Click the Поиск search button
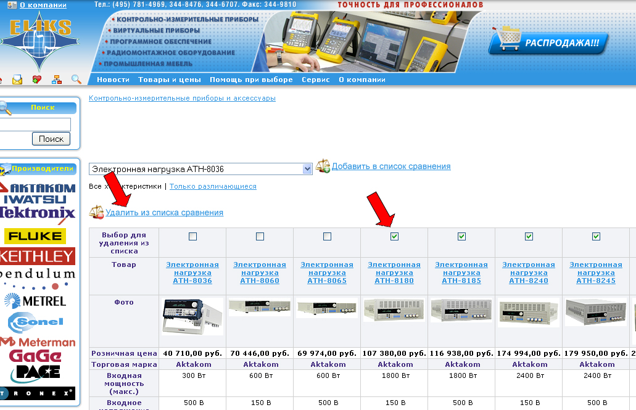 point(51,139)
